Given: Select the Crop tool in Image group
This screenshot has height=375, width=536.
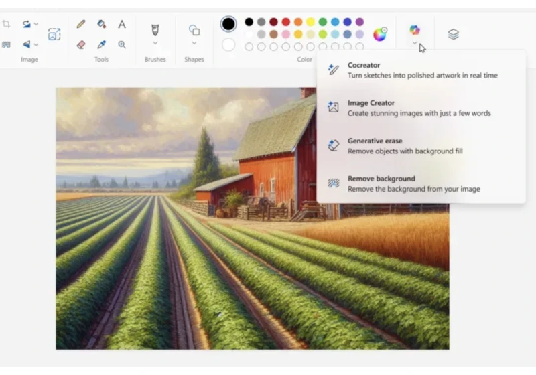Looking at the screenshot, I should pos(6,24).
